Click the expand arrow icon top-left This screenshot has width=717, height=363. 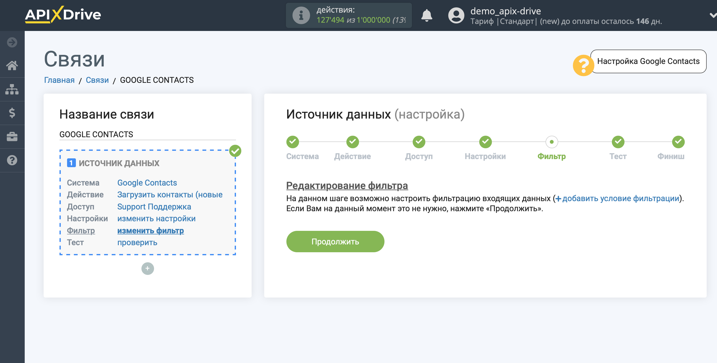(x=12, y=43)
